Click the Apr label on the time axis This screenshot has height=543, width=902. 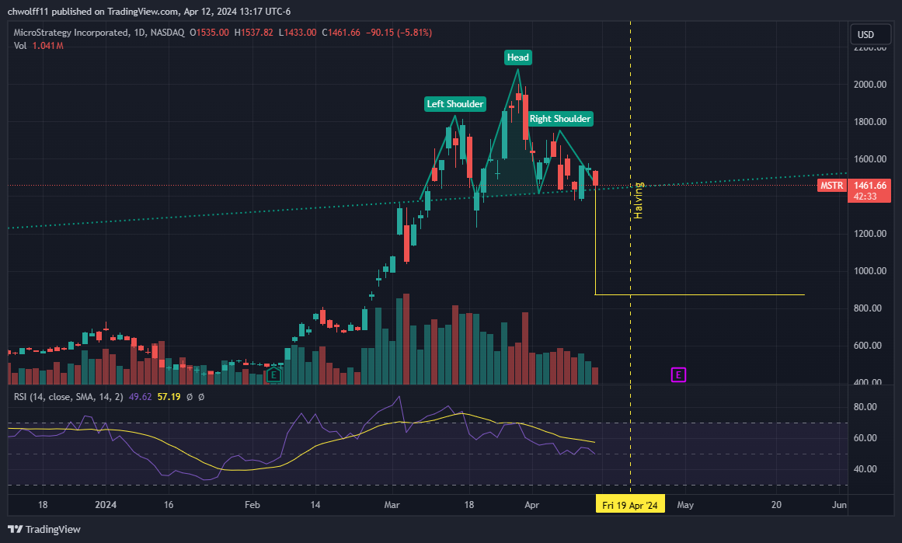point(532,504)
